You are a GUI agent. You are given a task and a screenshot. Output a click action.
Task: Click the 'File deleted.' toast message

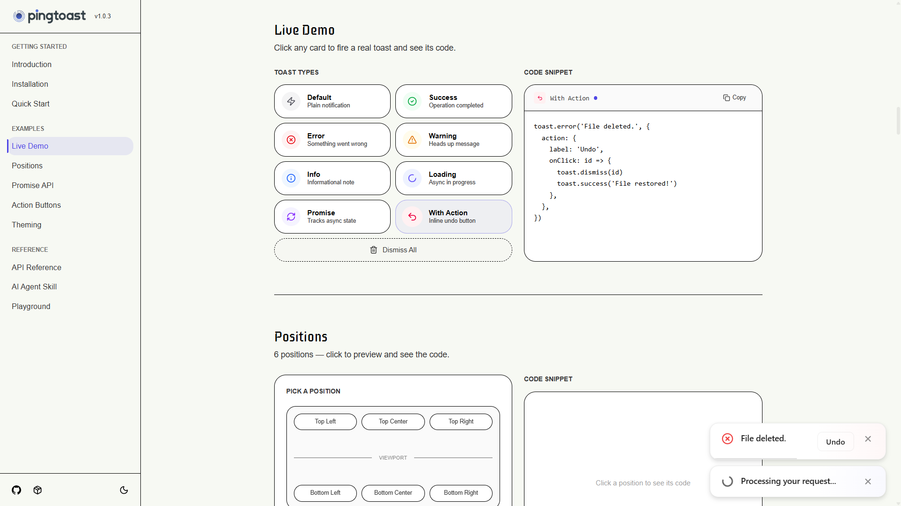[763, 438]
